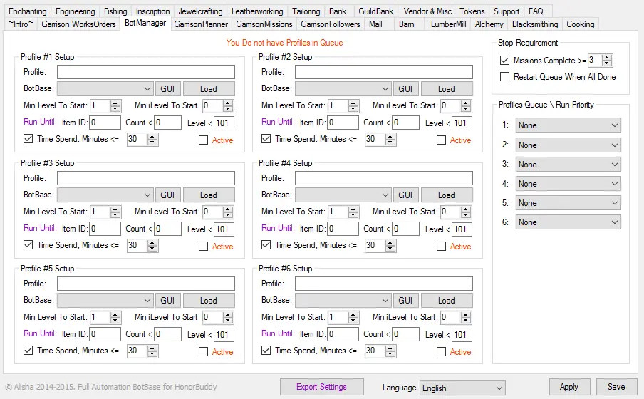Expand queue priority 1 dropdown

tap(568, 125)
